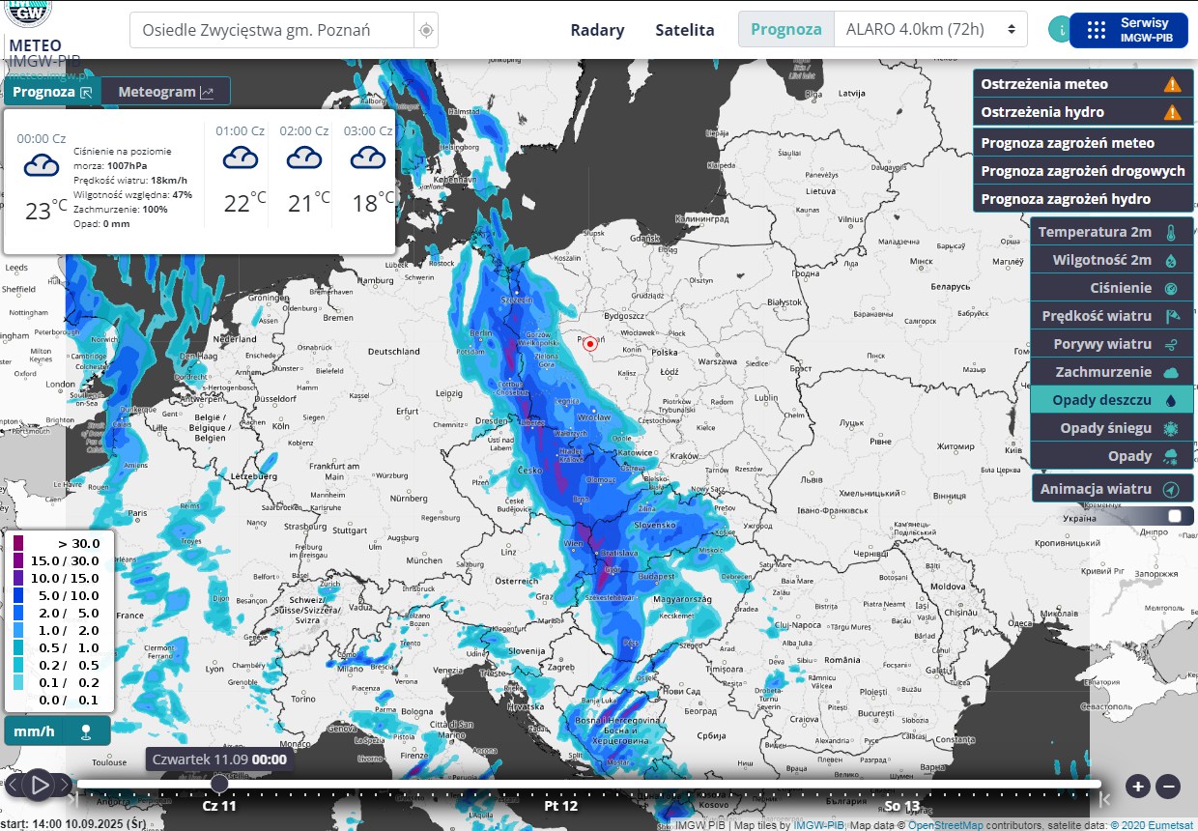
Task: Click the Ostrzeżenia hydro warning triangle icon
Action: [x=1173, y=112]
